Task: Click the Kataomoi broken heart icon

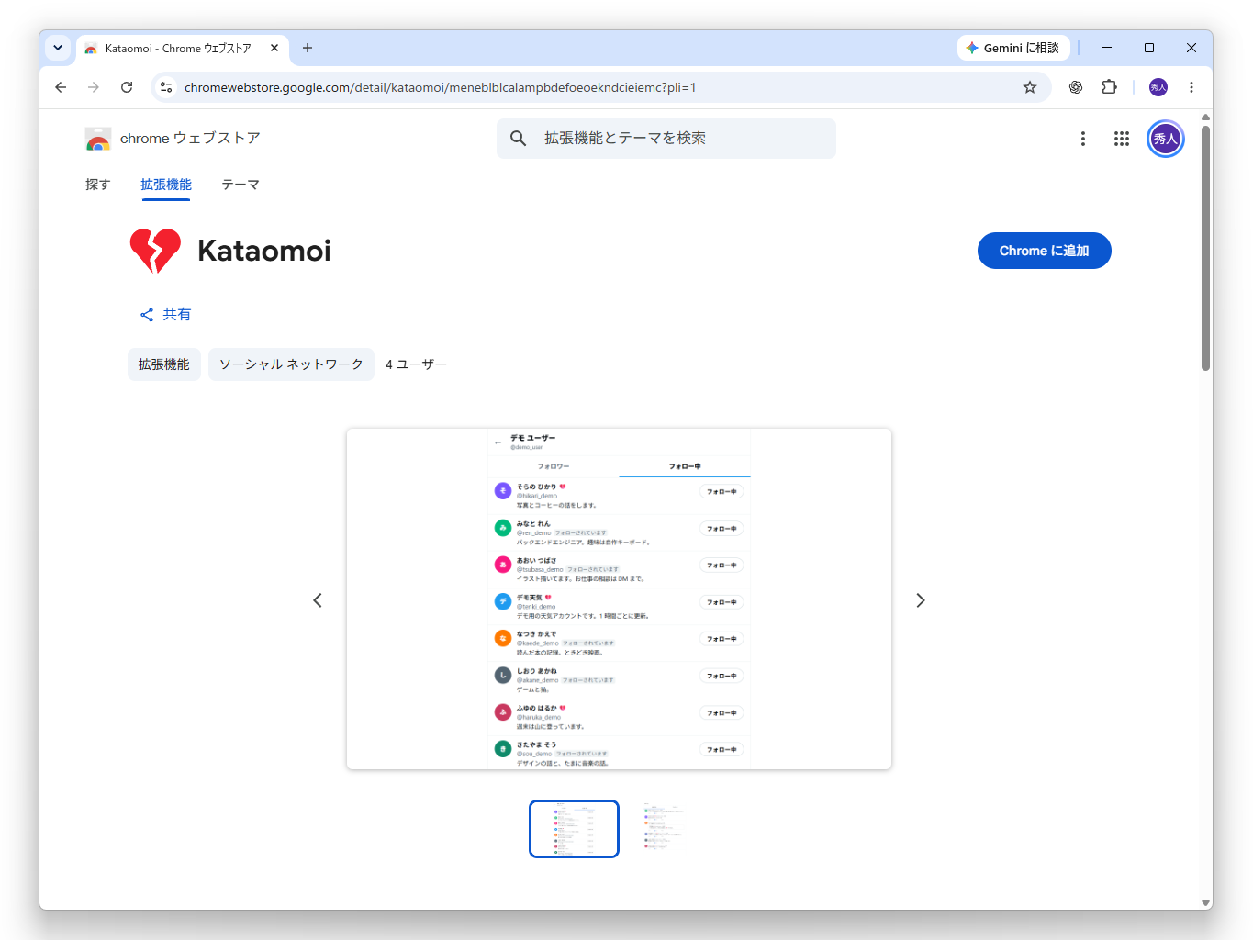Action: click(x=155, y=251)
